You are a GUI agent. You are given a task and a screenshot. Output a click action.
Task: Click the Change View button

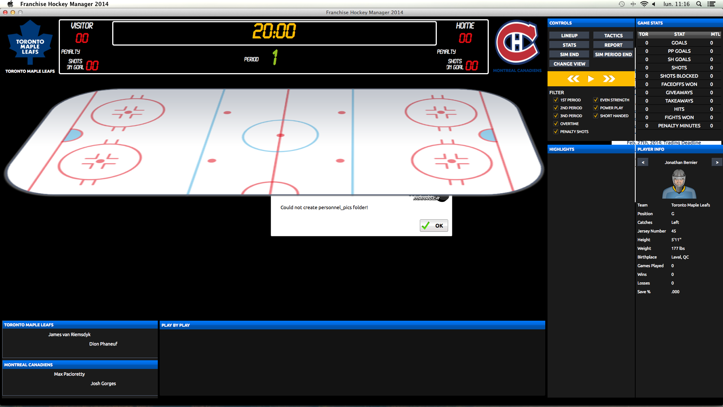pyautogui.click(x=569, y=64)
